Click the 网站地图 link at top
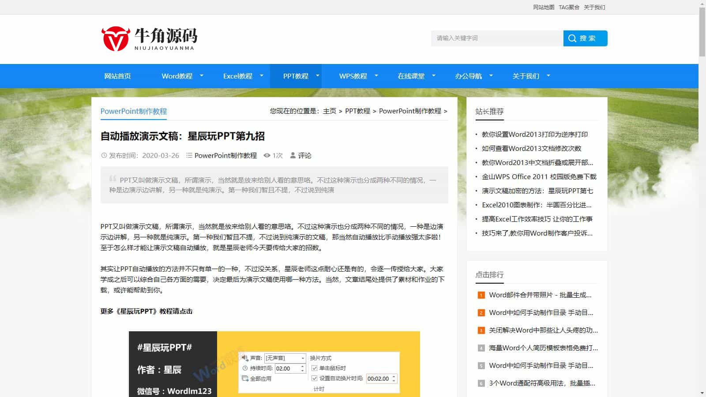706x397 pixels. pyautogui.click(x=544, y=7)
